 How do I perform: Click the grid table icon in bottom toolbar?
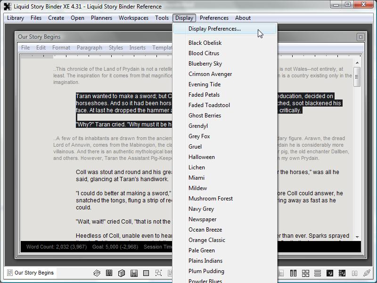109,273
